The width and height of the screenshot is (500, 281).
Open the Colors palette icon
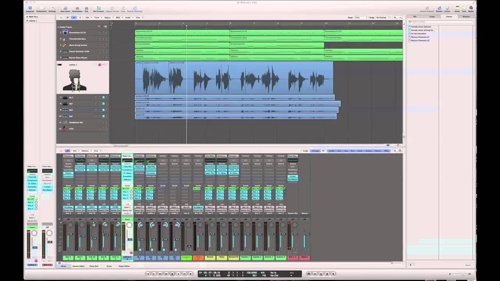click(x=447, y=8)
